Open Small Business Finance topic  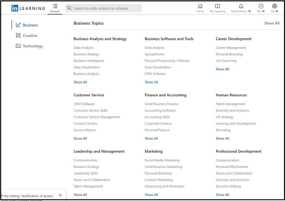click(x=161, y=104)
